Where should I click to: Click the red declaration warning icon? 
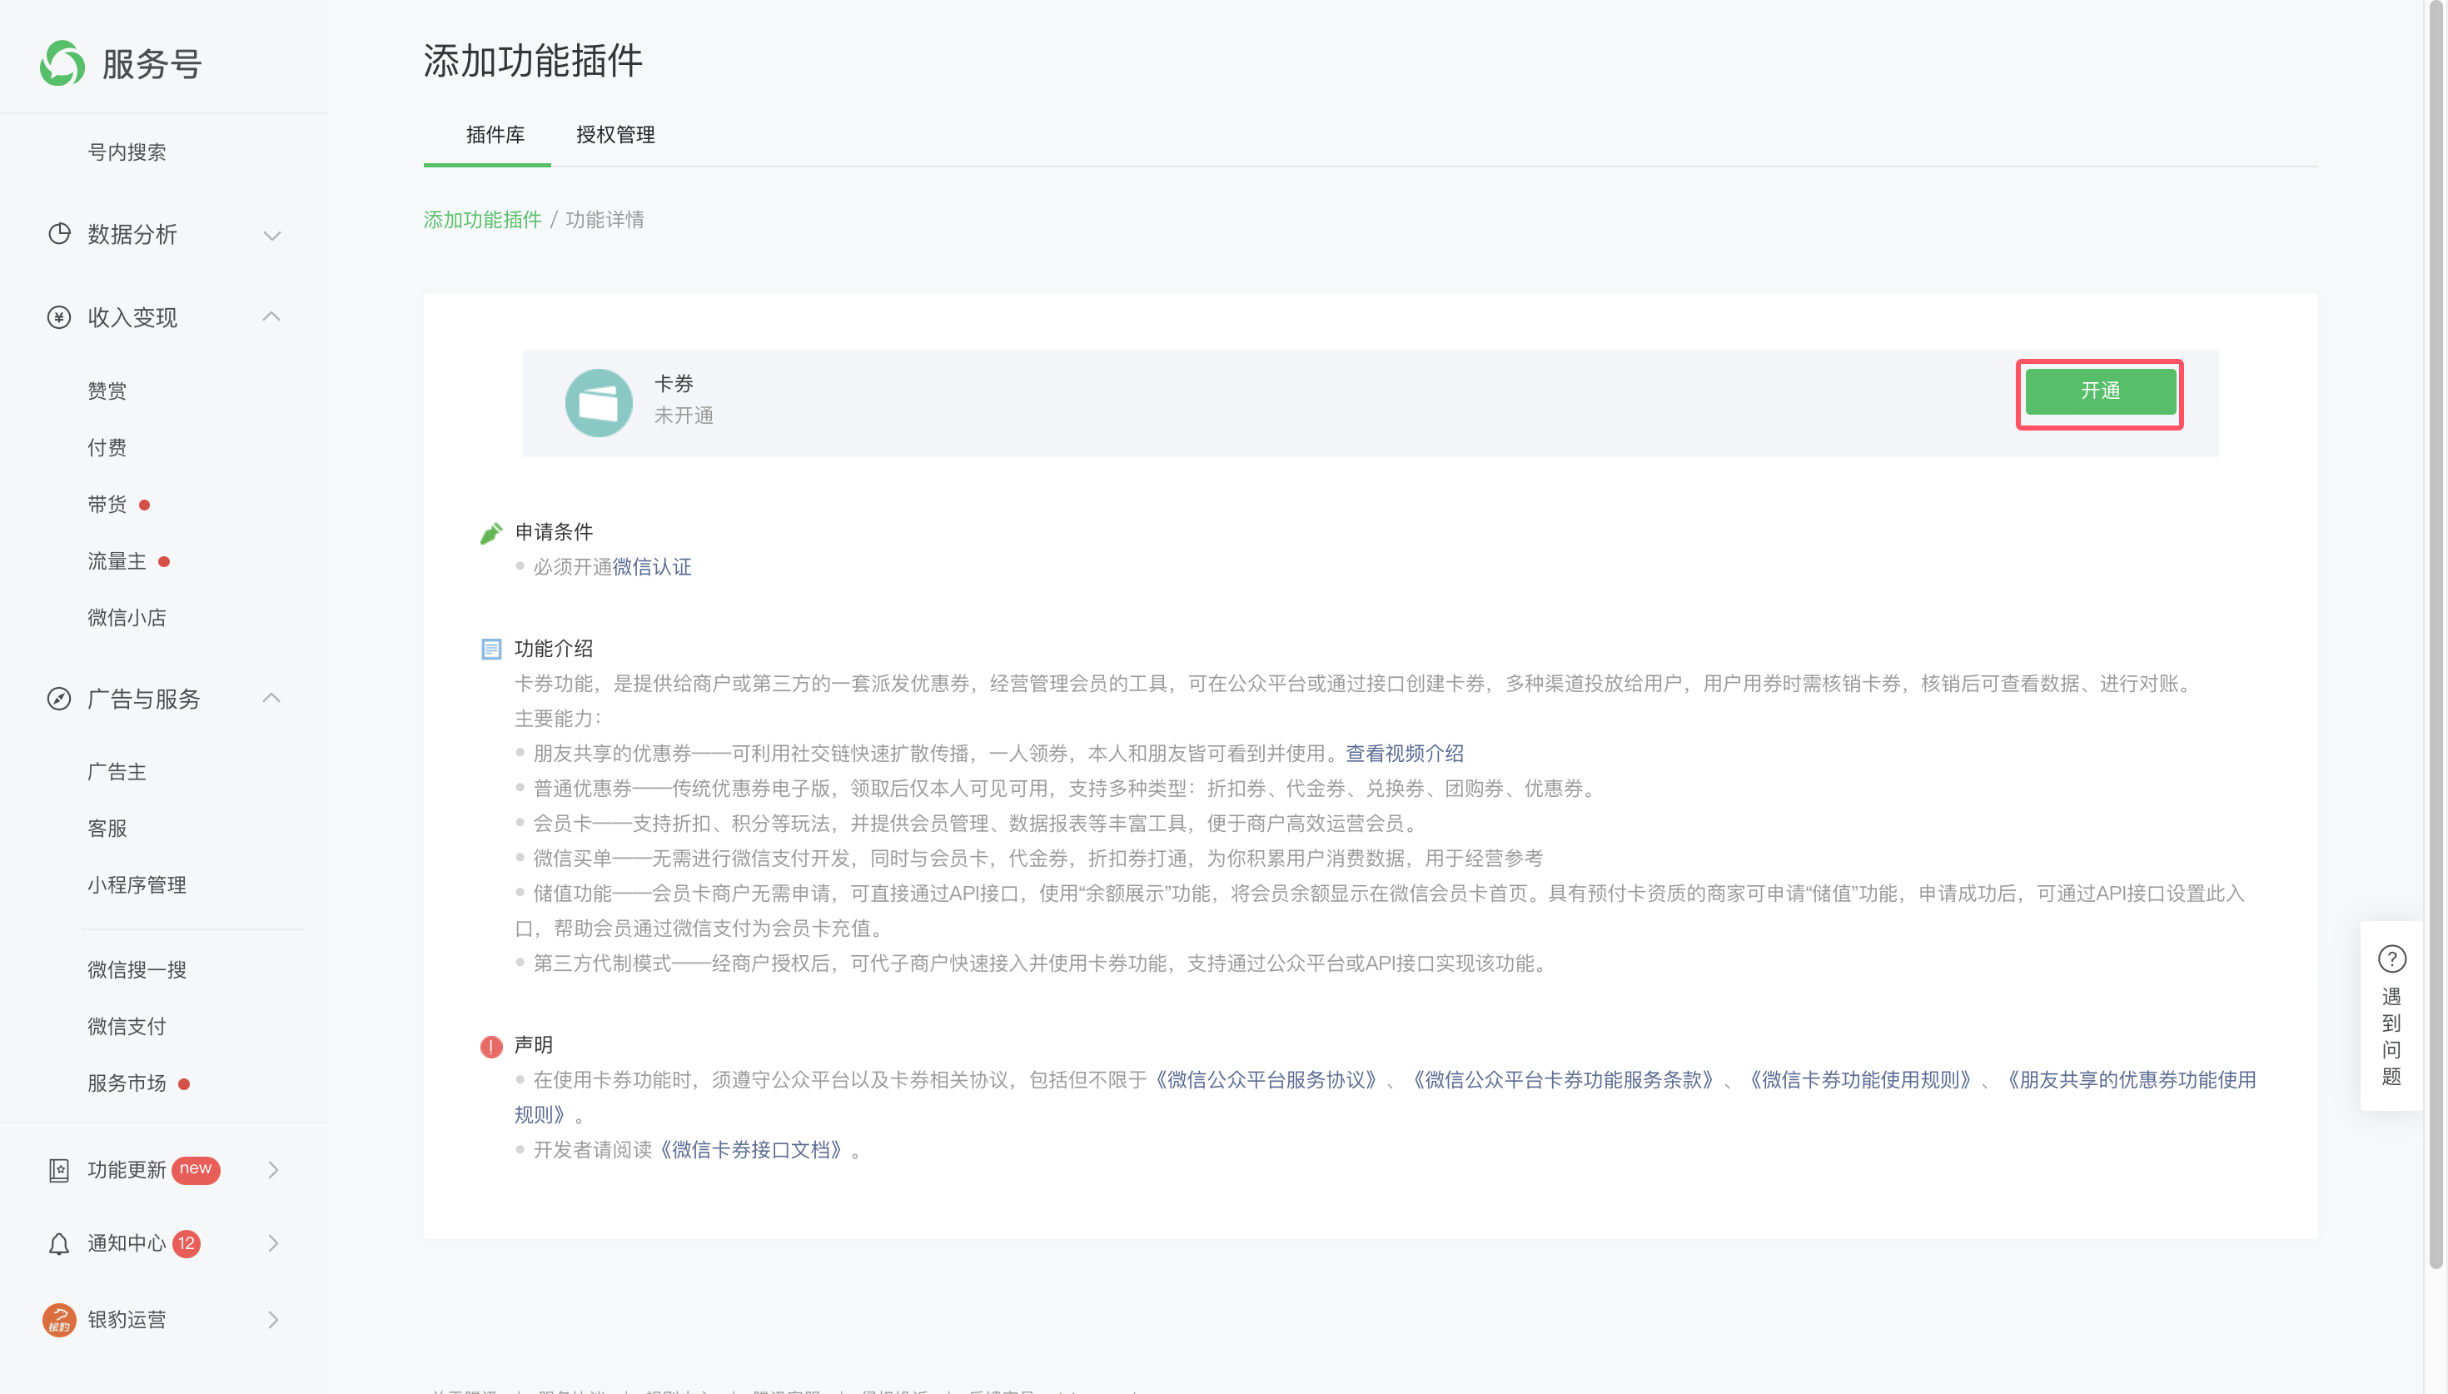pyautogui.click(x=491, y=1047)
